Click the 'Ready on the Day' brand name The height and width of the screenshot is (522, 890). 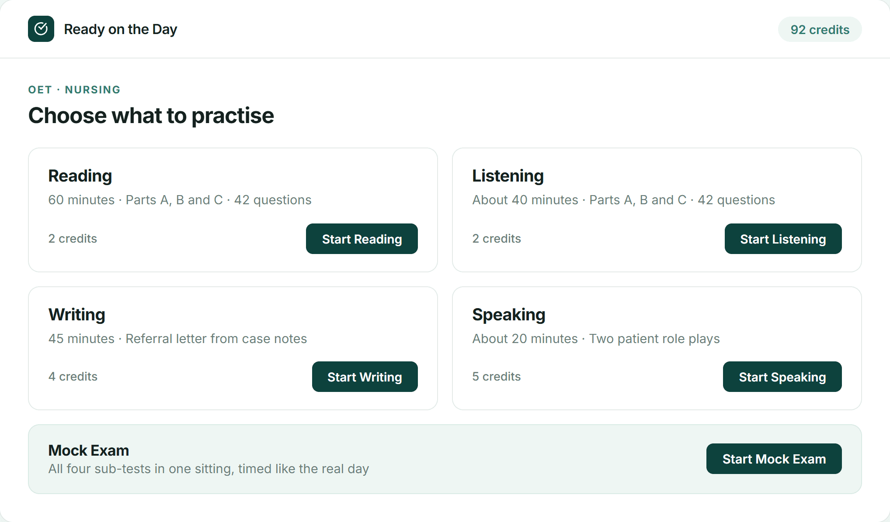pos(120,29)
